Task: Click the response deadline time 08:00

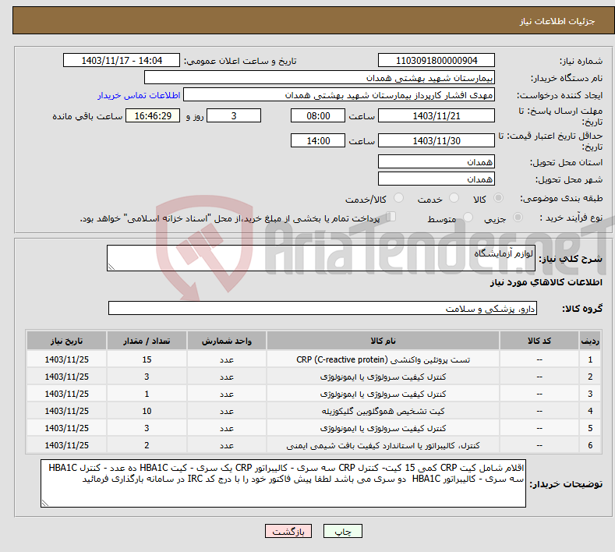Action: click(318, 115)
